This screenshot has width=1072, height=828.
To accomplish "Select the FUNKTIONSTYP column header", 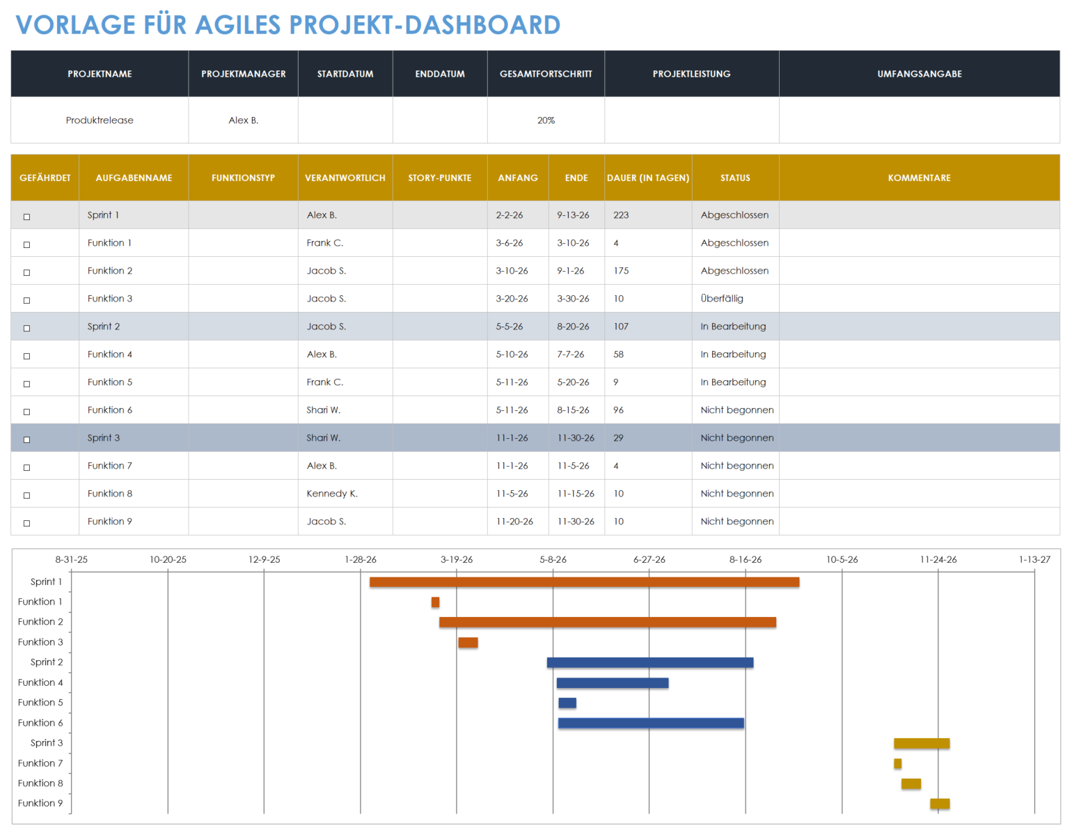I will pos(244,178).
